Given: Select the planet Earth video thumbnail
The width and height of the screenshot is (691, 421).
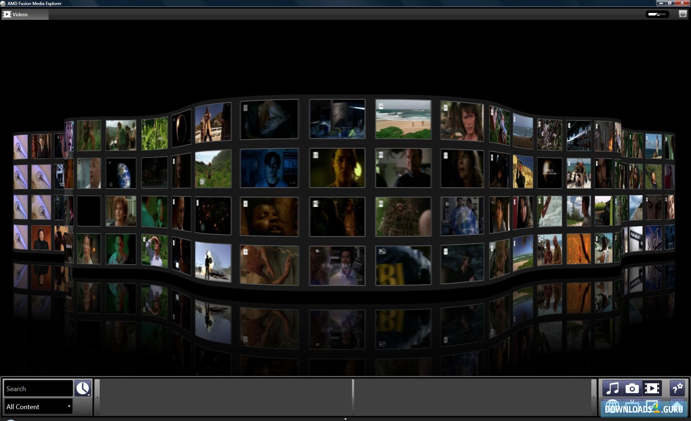Looking at the screenshot, I should (x=121, y=173).
